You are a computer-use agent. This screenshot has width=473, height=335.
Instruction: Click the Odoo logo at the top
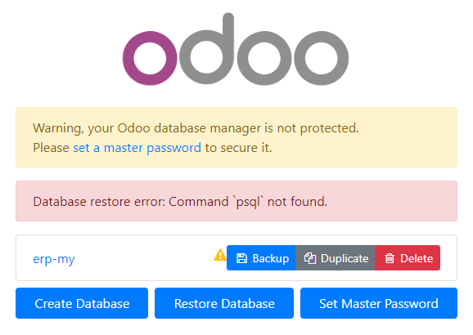coord(236,49)
